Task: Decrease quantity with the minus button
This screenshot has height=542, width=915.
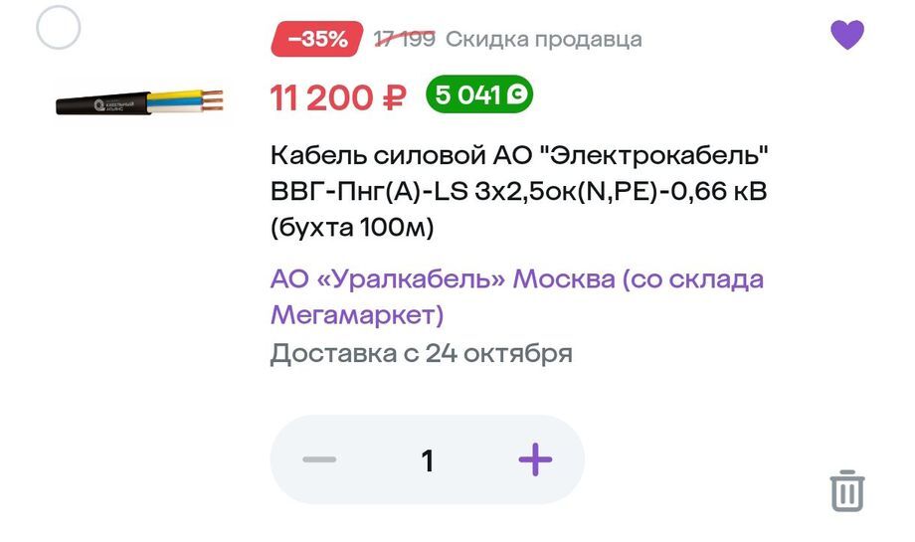Action: pyautogui.click(x=320, y=459)
